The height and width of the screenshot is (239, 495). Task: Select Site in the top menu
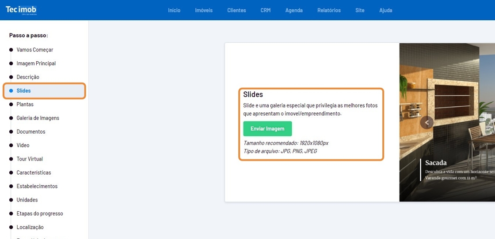coord(360,10)
